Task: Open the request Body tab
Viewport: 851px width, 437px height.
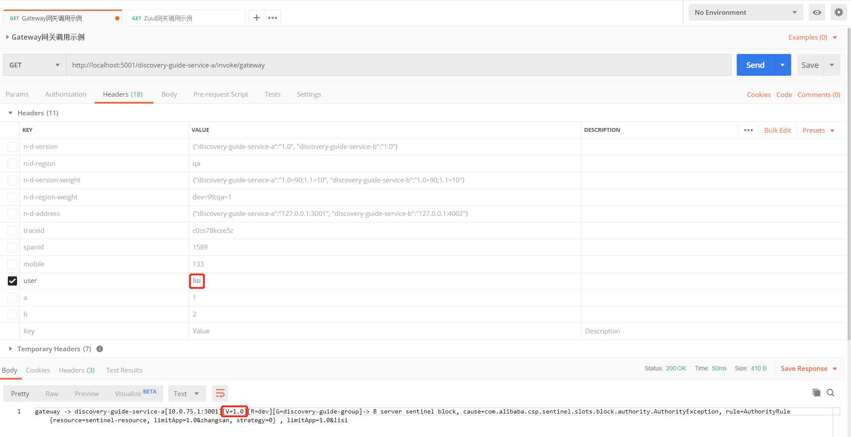Action: click(x=169, y=94)
